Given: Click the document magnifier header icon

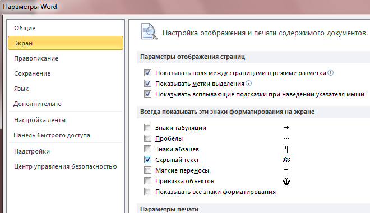Looking at the screenshot, I should pyautogui.click(x=149, y=31).
